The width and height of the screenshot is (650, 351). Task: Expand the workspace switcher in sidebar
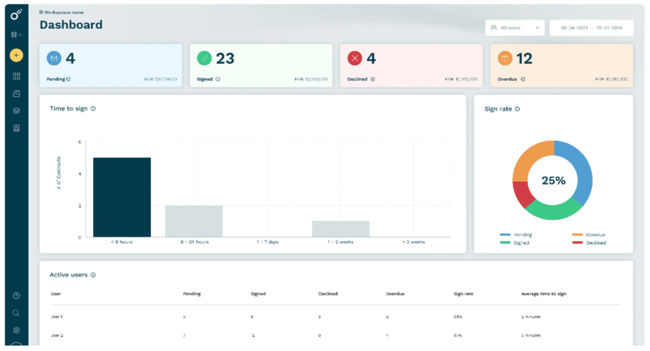coord(17,35)
